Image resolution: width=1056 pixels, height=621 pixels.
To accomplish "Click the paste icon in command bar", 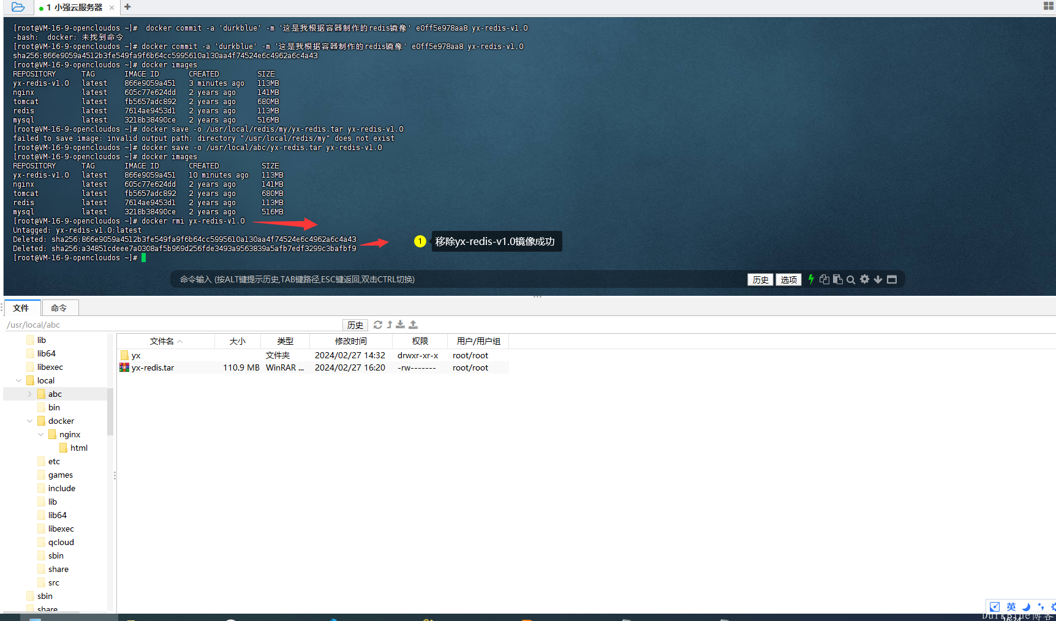I will [838, 279].
